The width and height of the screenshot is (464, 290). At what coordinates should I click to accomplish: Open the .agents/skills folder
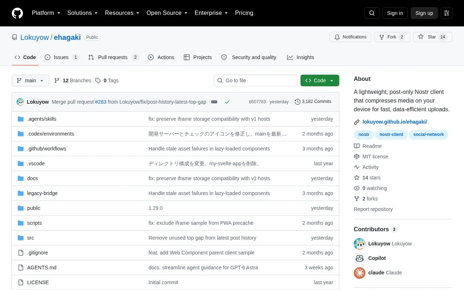coord(42,119)
